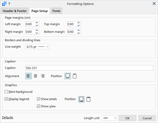The height and width of the screenshot is (123, 158).
Task: Confirm settings with the OK button
Action: (x=127, y=118)
